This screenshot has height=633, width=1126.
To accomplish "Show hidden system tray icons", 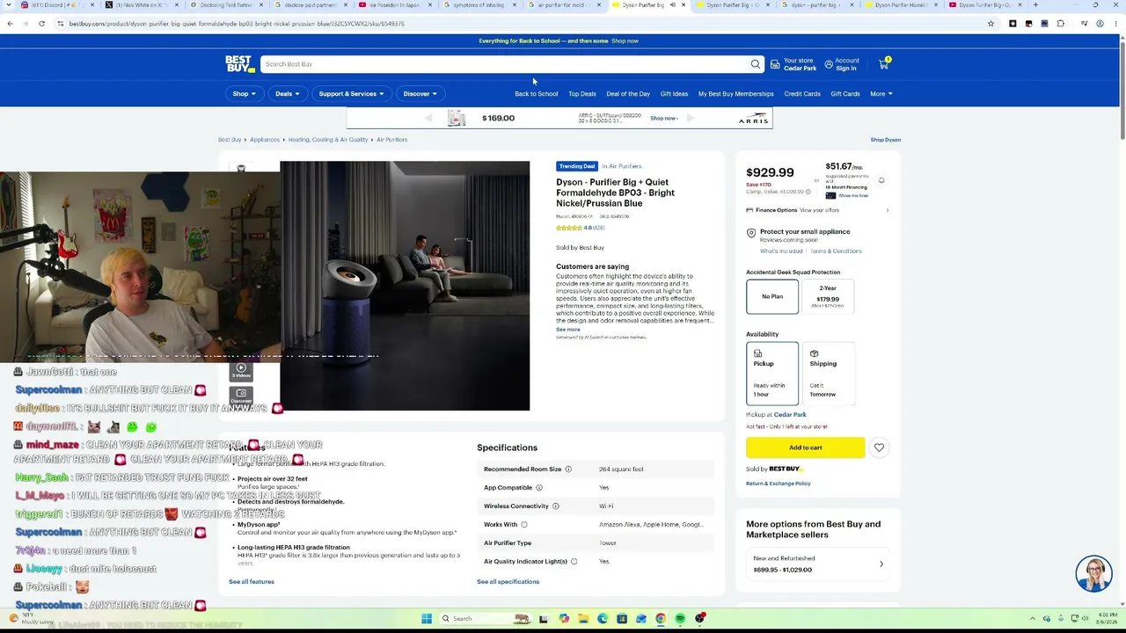I will [x=1033, y=619].
